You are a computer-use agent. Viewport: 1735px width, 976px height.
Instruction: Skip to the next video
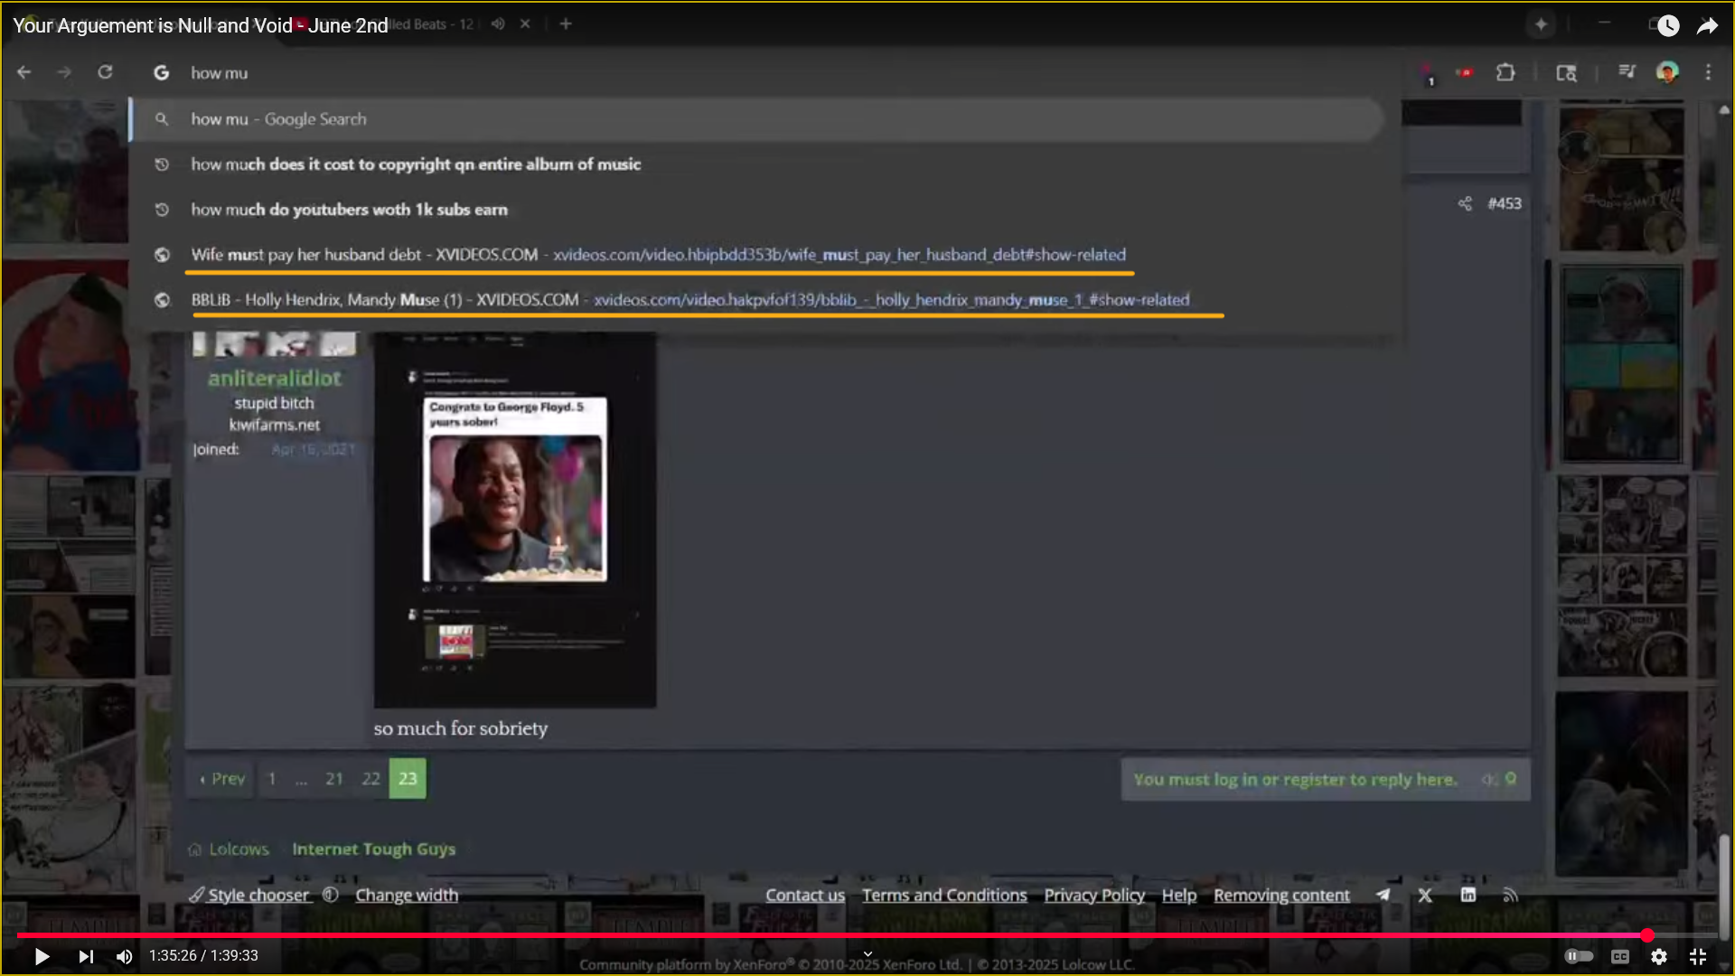point(86,956)
